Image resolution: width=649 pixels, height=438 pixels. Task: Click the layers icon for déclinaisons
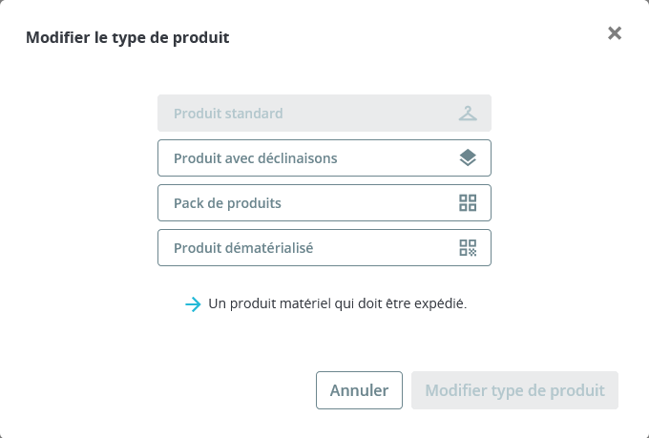tap(467, 158)
